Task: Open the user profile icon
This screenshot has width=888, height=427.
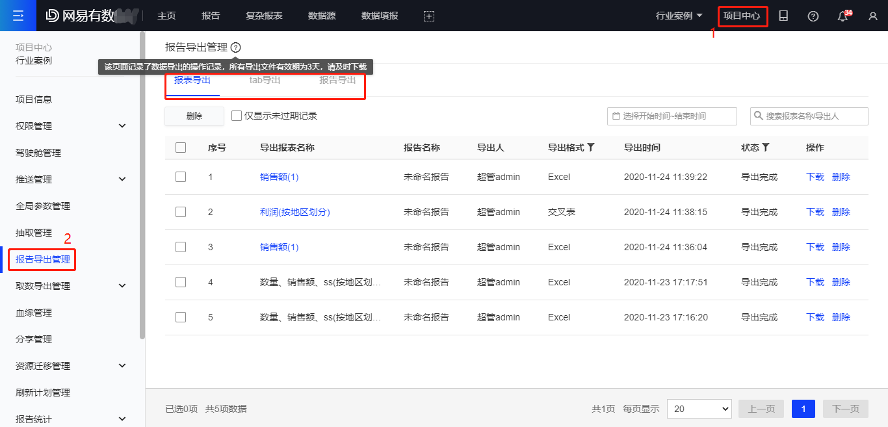Action: pos(873,16)
